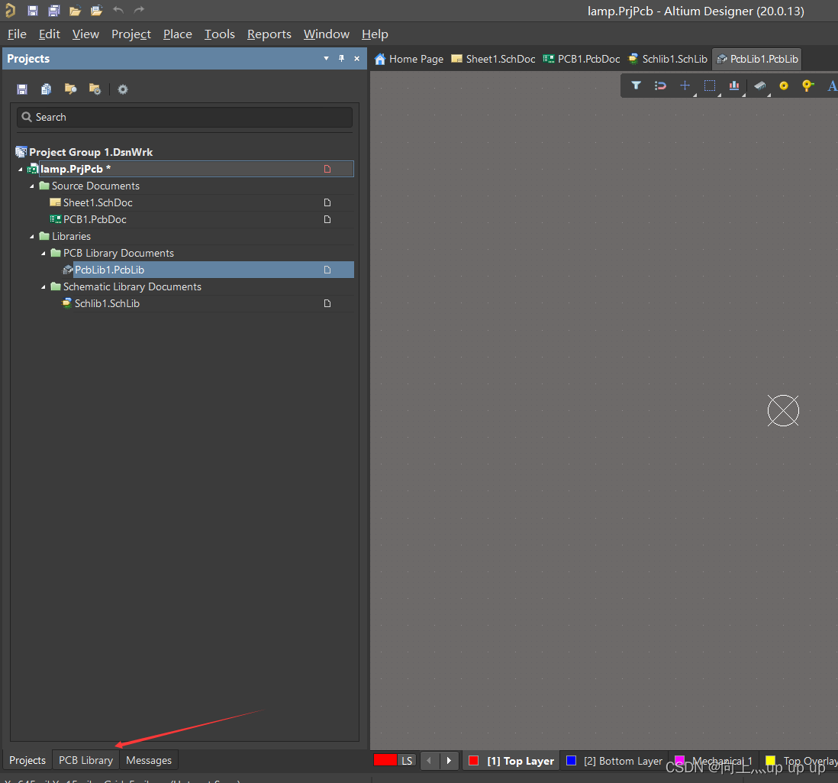Switch to Schlib1.SchLib document tab
838x783 pixels.
(x=668, y=59)
